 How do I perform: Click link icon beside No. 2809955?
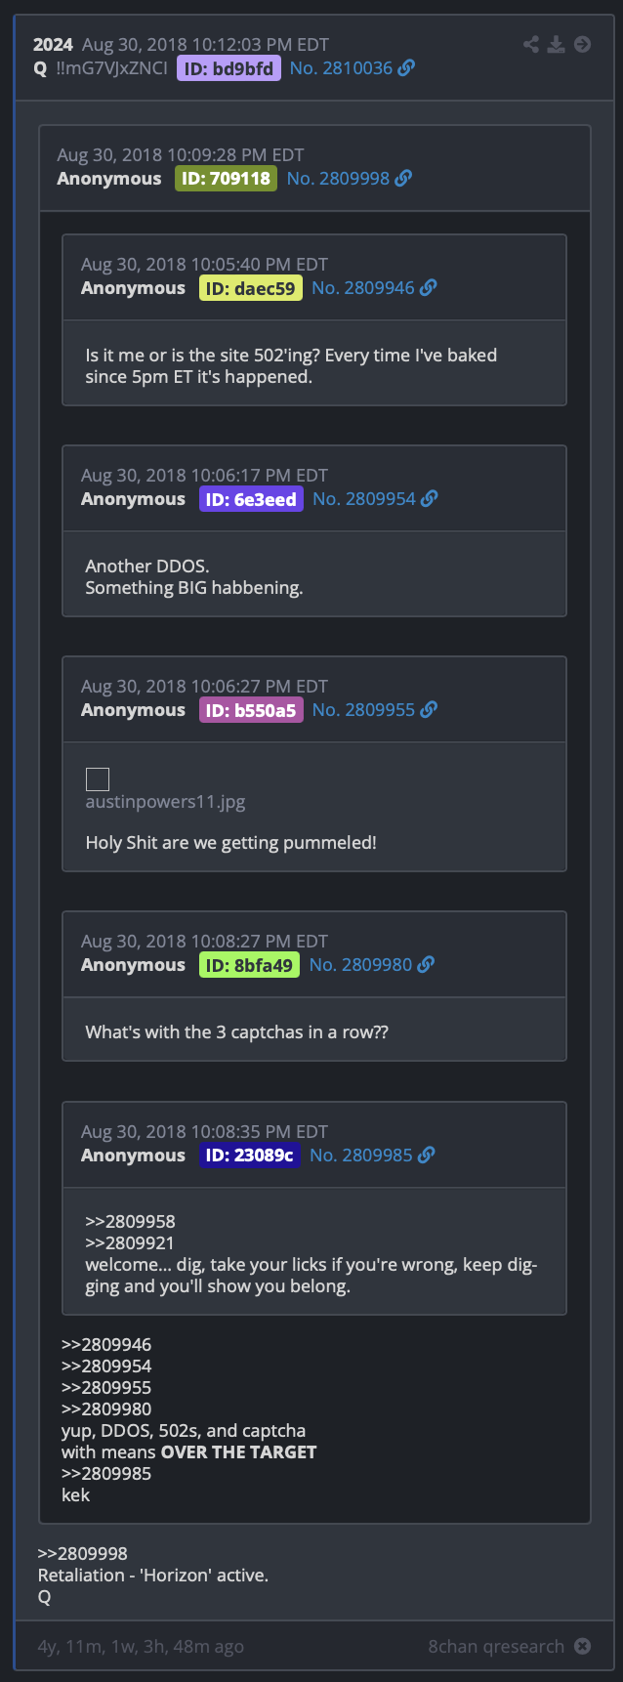[429, 709]
